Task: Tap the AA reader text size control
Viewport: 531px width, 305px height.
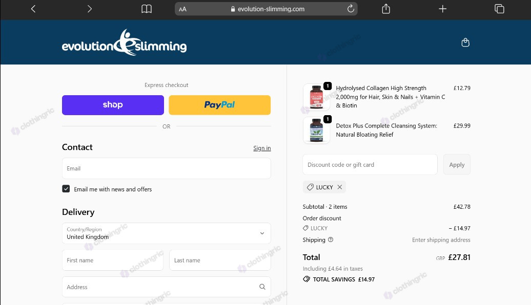Action: pyautogui.click(x=182, y=9)
